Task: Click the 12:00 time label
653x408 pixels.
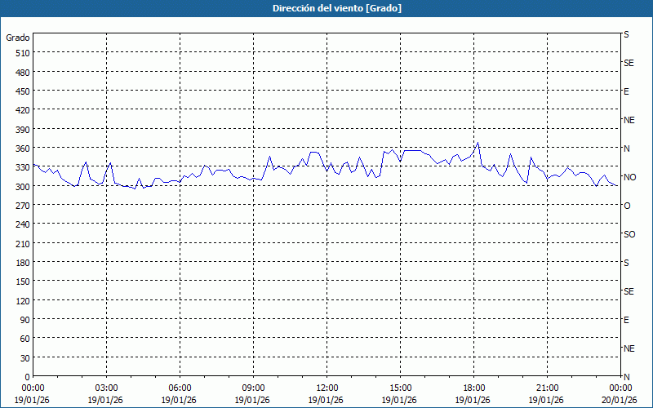Action: (326, 388)
